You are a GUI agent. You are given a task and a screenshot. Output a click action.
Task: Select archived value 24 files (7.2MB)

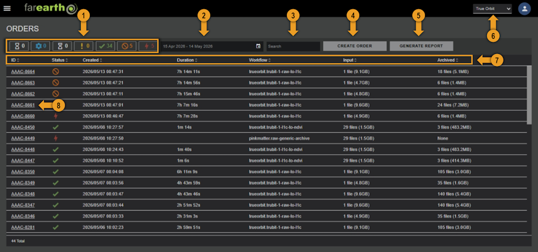click(453, 105)
